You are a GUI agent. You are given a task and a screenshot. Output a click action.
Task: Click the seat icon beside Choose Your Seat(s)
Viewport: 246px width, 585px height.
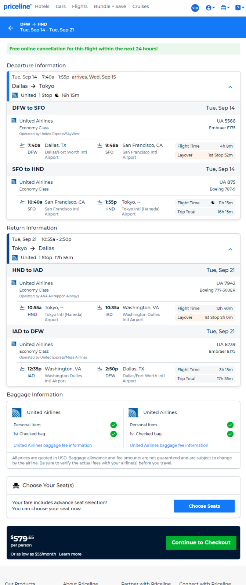pos(16,486)
